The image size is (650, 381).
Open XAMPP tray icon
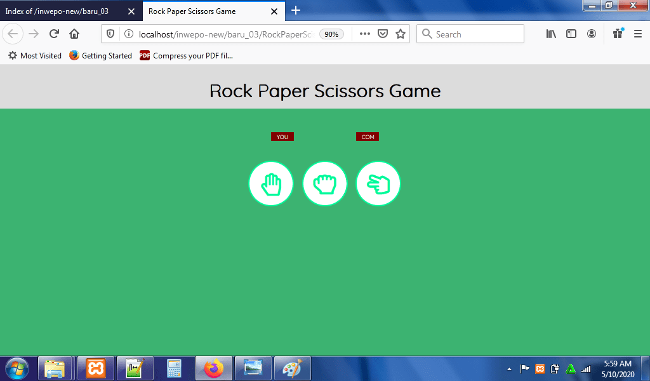coord(540,368)
